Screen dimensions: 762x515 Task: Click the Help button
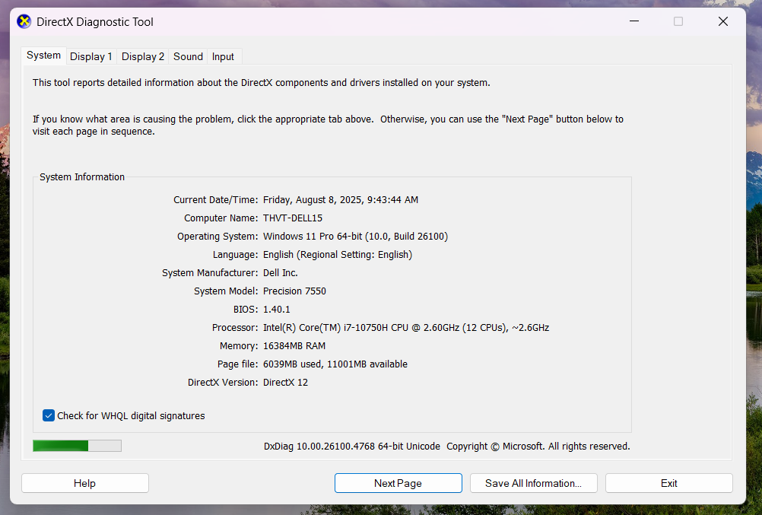(85, 483)
